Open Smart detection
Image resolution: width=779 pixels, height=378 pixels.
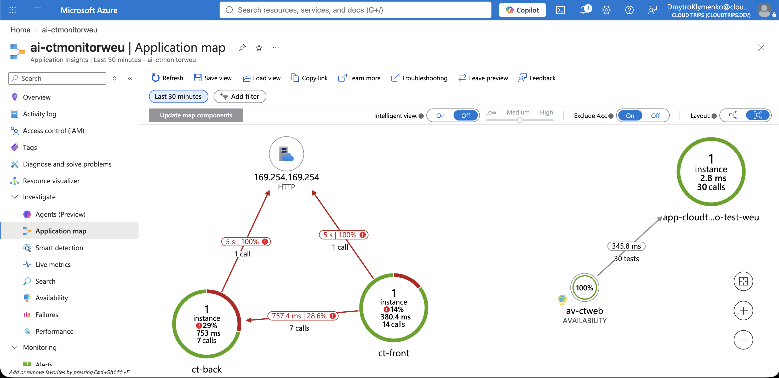pos(69,248)
